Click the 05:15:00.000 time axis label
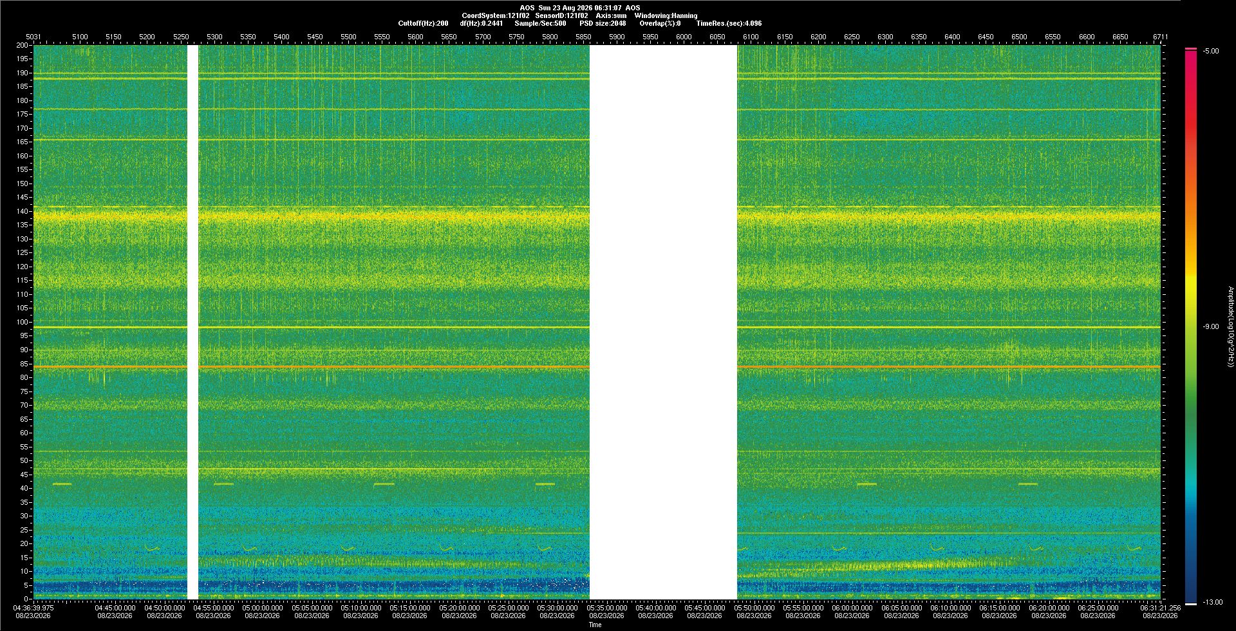Image resolution: width=1236 pixels, height=631 pixels. 410,607
